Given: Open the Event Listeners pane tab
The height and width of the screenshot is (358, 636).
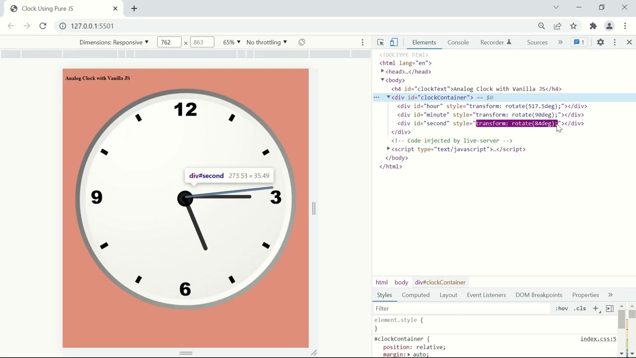Looking at the screenshot, I should coord(486,295).
